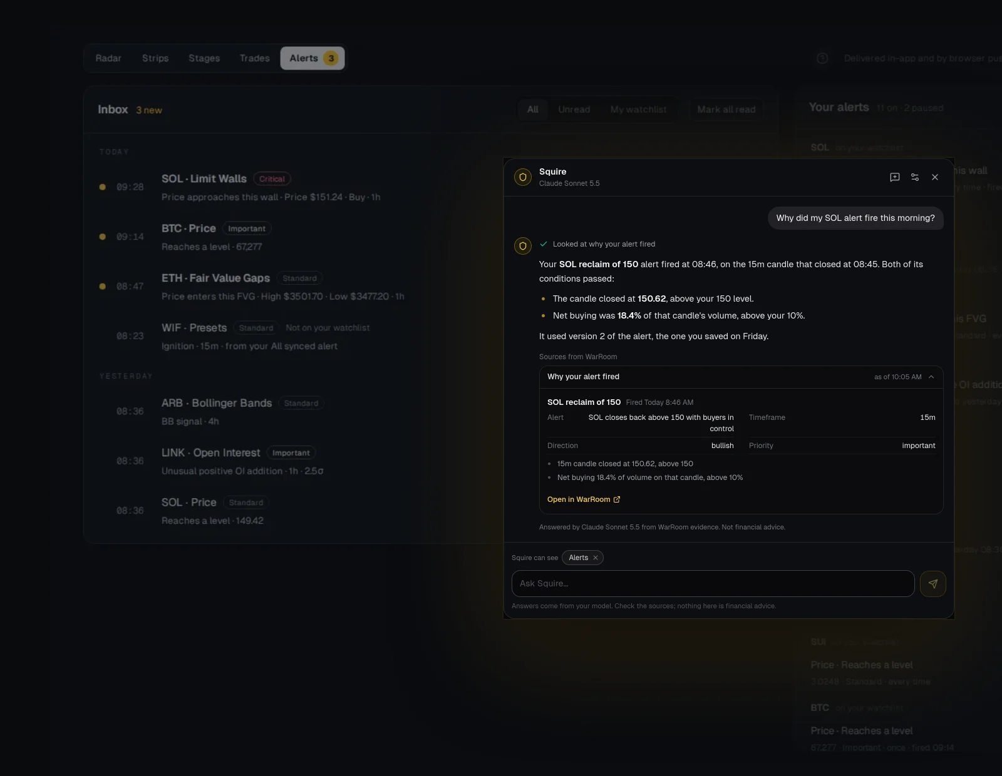The height and width of the screenshot is (776, 1002).
Task: Click 'Not on your watchlist' label on WIF row
Action: 328,328
